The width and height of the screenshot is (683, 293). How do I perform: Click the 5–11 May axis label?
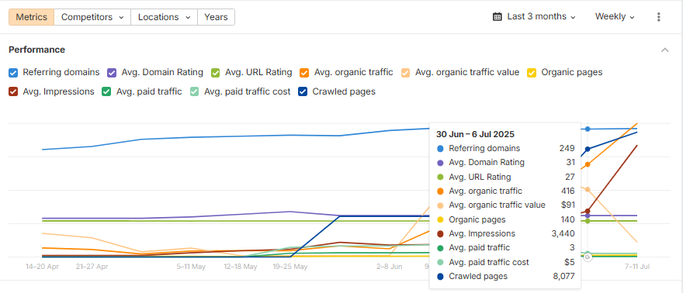191,267
